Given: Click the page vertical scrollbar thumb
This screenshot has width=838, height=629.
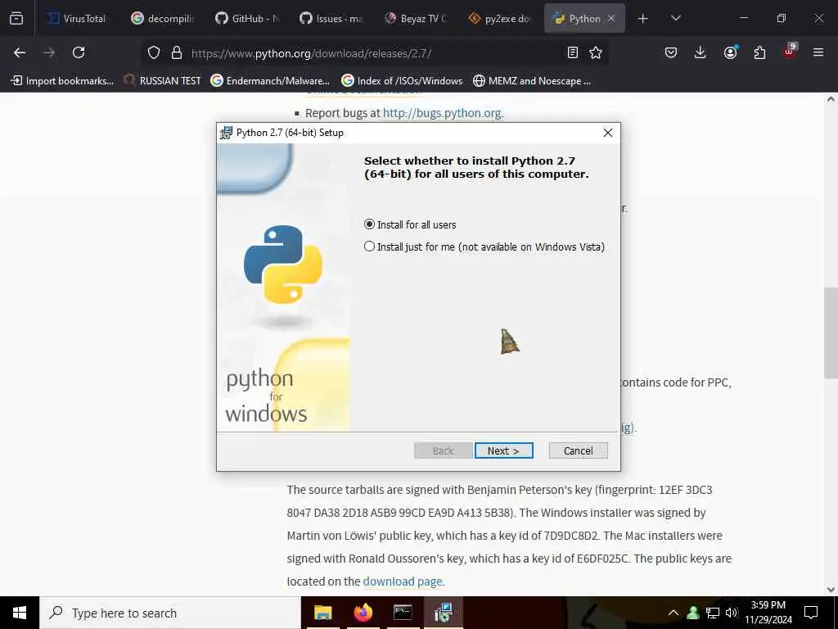Looking at the screenshot, I should pos(831,333).
